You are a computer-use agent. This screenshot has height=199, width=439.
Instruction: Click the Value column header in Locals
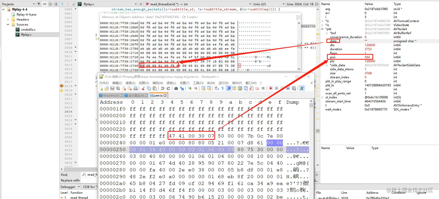[369, 4]
